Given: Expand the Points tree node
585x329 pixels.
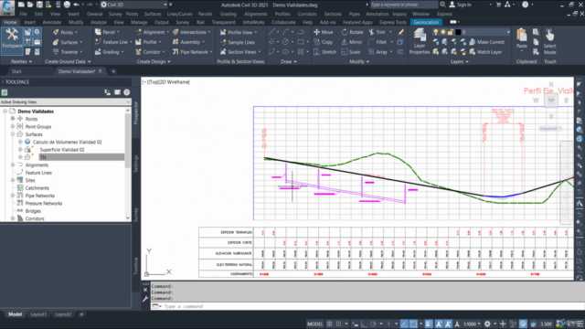Looking at the screenshot, I should coord(13,119).
